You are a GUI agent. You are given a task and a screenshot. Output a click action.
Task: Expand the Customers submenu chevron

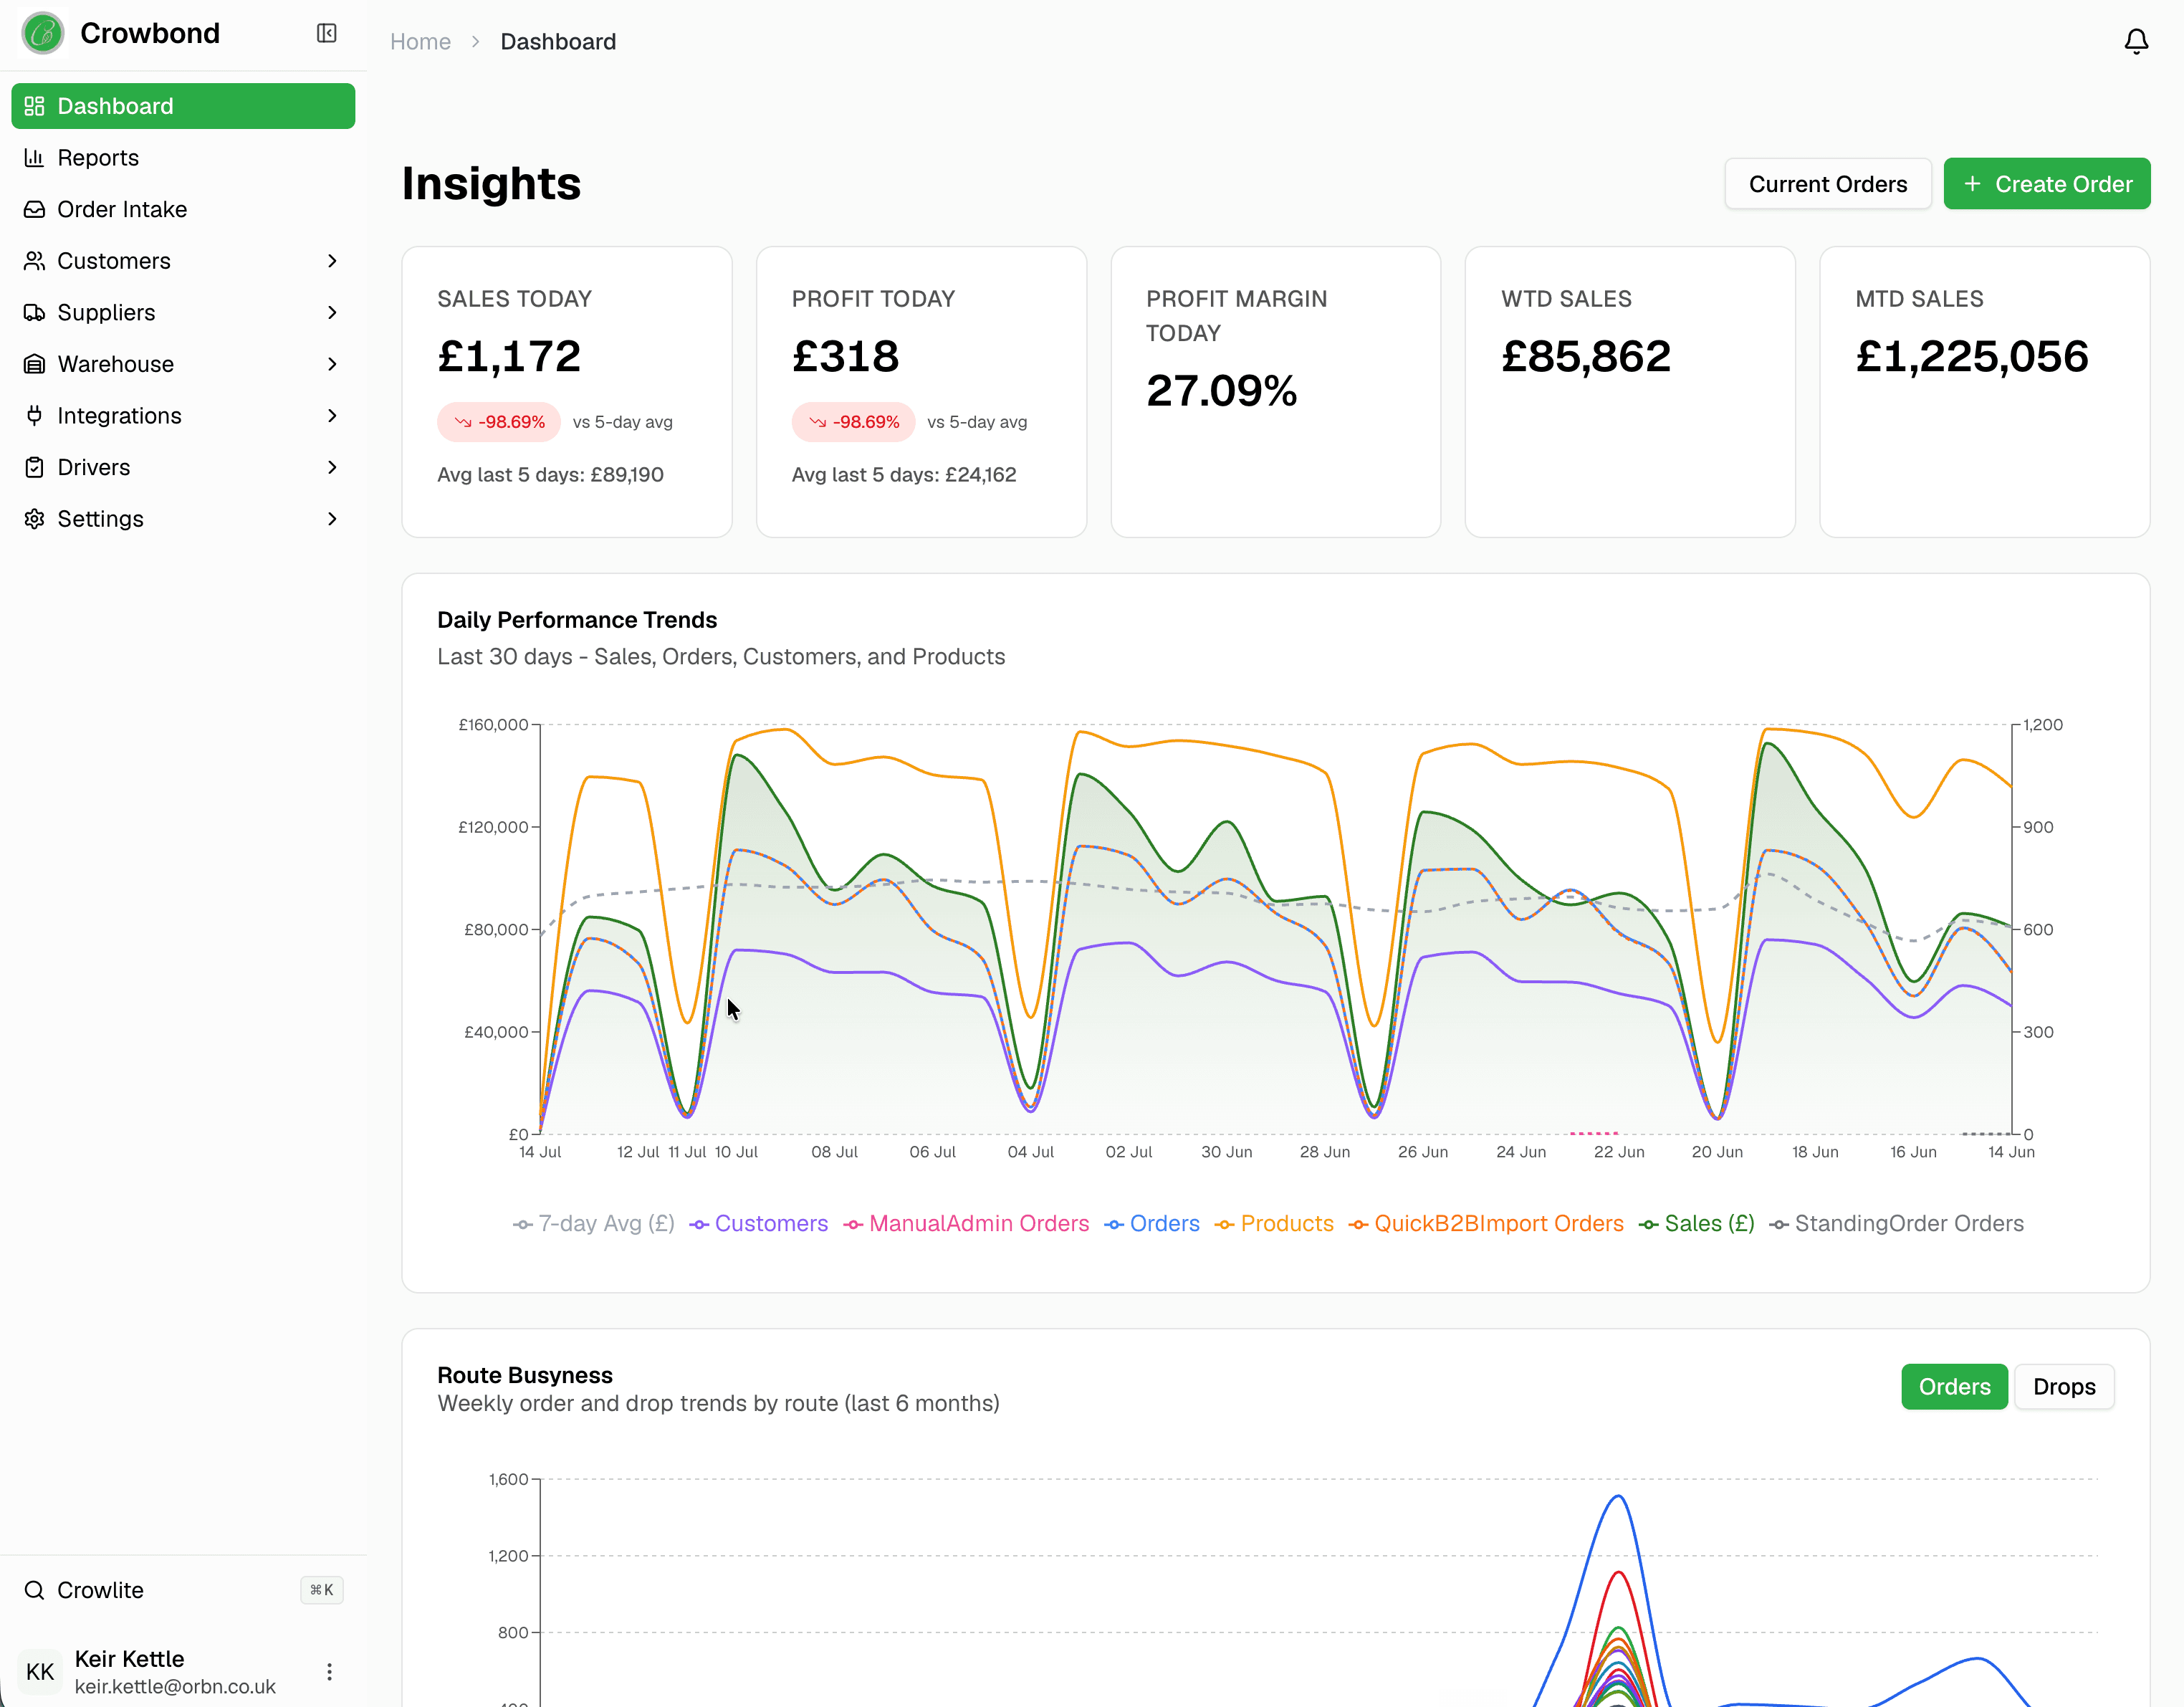[332, 260]
